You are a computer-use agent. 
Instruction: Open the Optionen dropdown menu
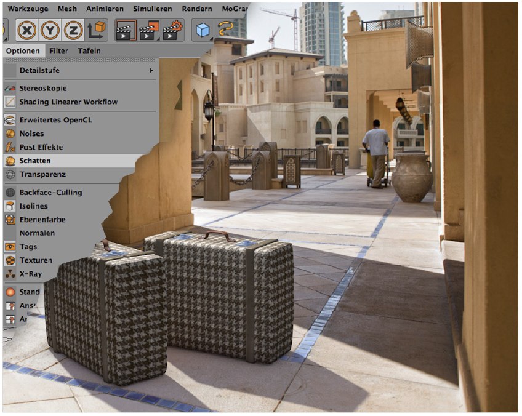coord(22,50)
